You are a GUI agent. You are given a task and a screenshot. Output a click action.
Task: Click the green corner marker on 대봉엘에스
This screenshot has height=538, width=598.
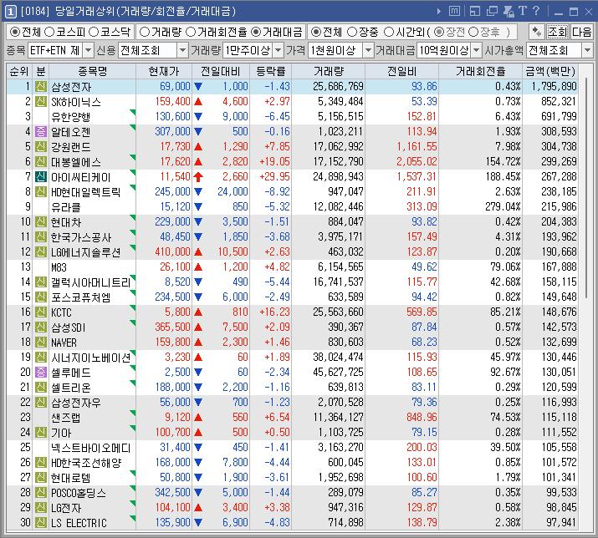click(x=133, y=157)
